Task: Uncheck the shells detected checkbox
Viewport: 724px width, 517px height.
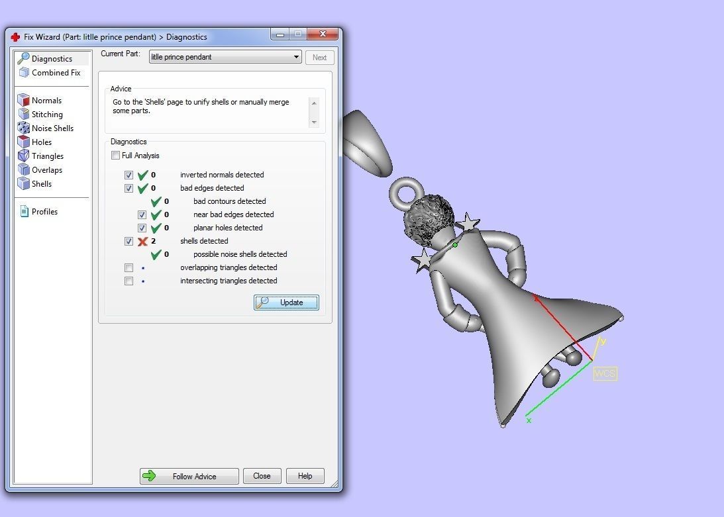Action: pos(129,241)
